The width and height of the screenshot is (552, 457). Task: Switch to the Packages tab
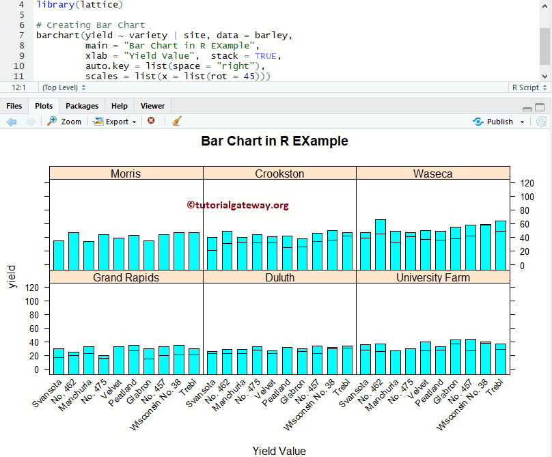tap(82, 106)
